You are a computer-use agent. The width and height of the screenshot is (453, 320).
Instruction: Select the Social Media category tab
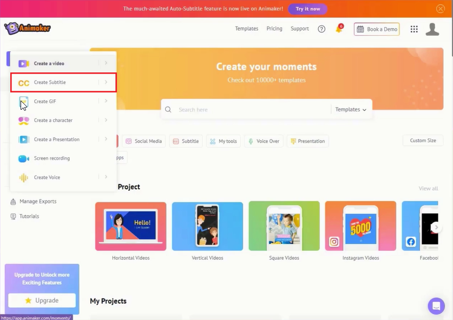click(144, 141)
